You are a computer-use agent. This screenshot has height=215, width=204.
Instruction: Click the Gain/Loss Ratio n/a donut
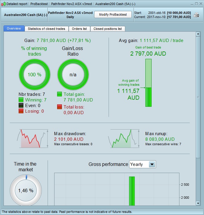pos(73,75)
